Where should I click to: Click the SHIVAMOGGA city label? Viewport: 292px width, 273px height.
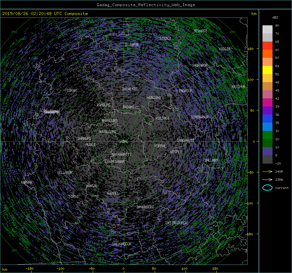click(121, 244)
